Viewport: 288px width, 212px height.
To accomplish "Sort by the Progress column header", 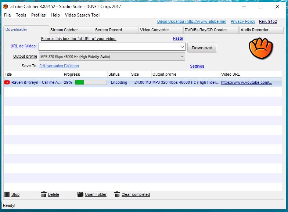I will [x=85, y=74].
